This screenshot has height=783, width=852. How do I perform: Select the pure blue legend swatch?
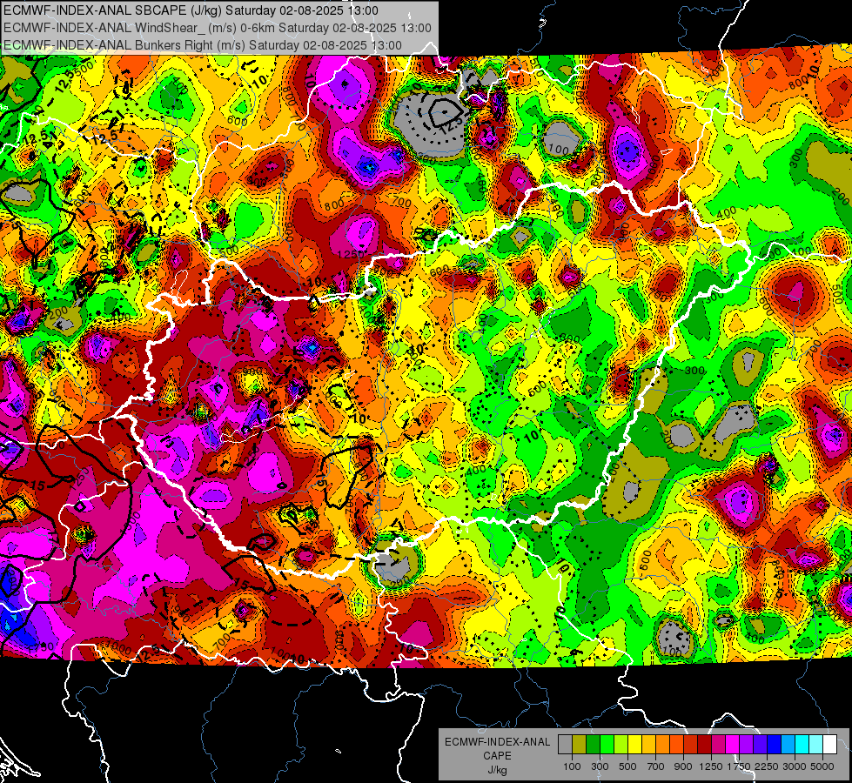(x=775, y=745)
